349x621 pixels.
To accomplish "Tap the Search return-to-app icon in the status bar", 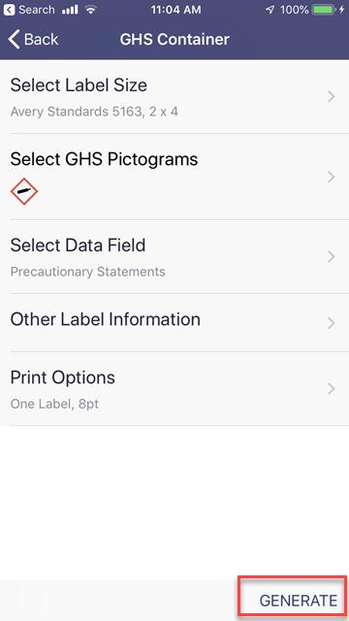I will 9,10.
